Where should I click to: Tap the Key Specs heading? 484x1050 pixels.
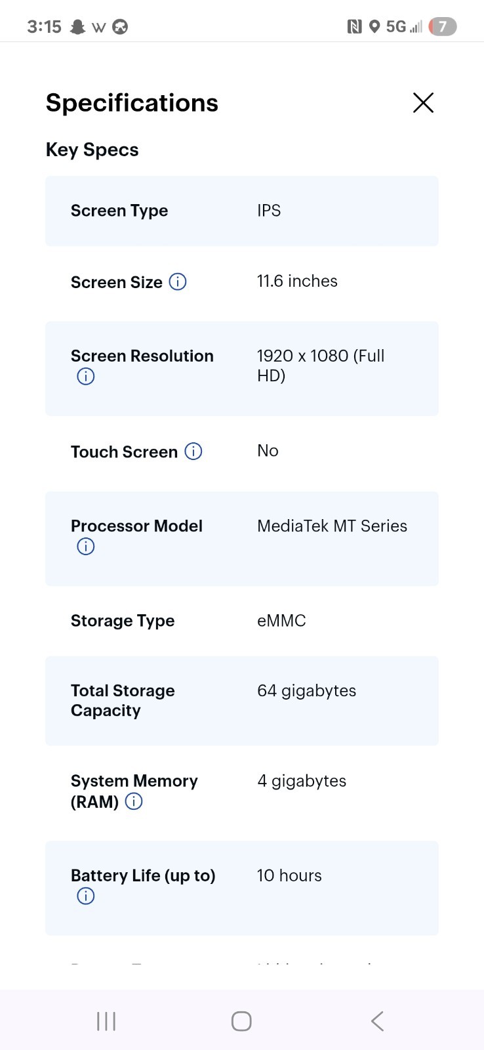pos(92,150)
